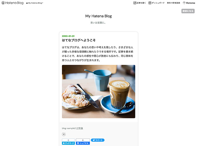Click the 2050-01-01 date link
Viewport: 197px width, 146px height.
[x=68, y=36]
